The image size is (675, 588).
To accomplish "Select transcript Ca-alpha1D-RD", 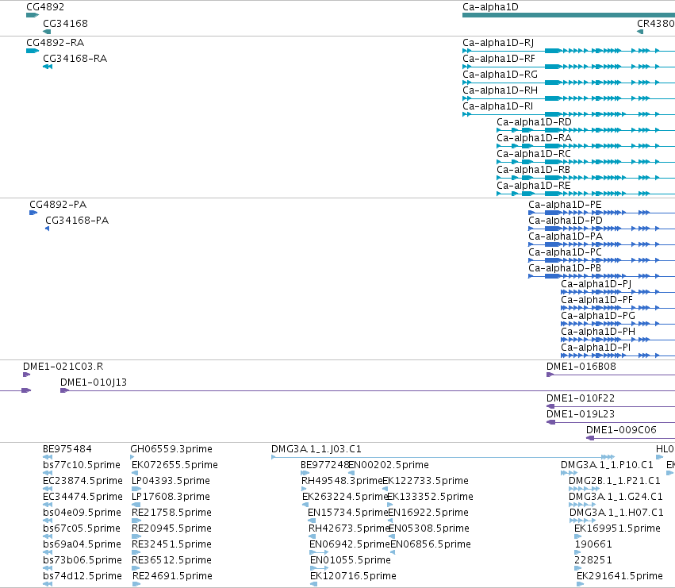I will 586,130.
